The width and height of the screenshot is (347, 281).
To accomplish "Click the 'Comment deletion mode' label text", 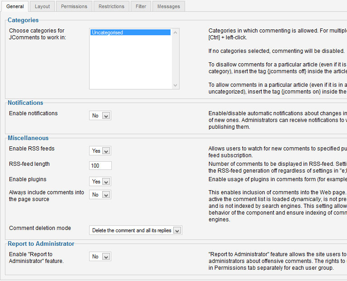I will click(40, 228).
